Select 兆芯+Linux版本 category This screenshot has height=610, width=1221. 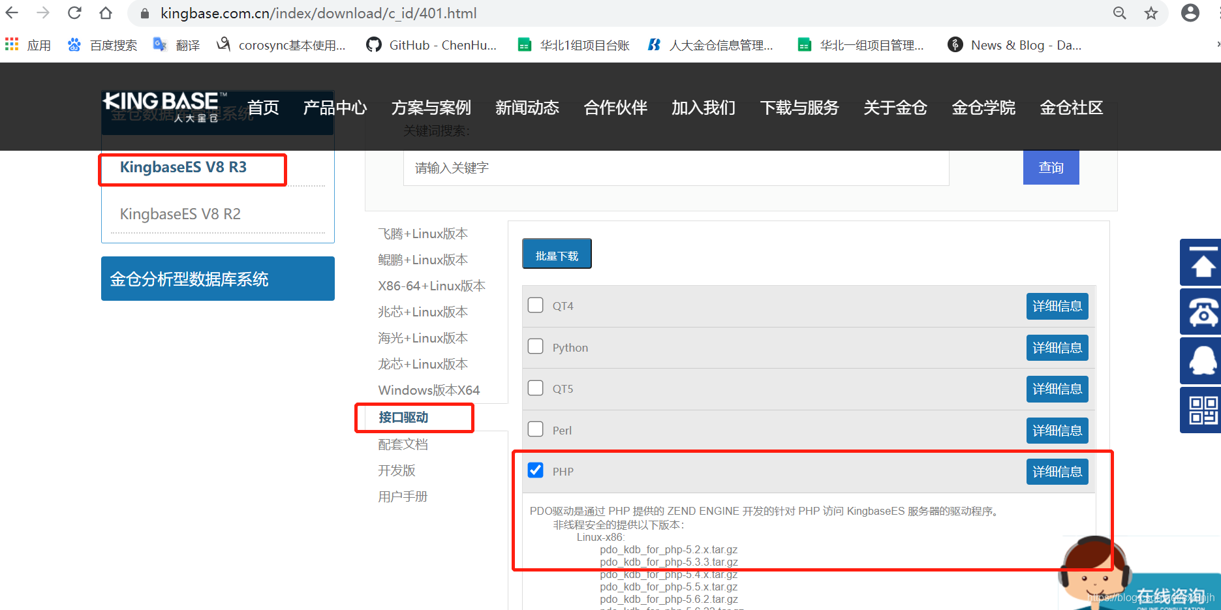pos(423,312)
